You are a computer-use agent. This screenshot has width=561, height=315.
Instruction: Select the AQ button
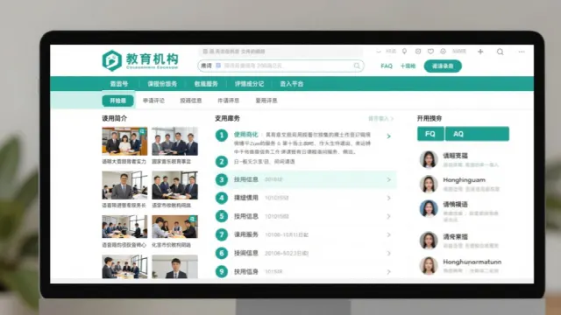(x=477, y=134)
